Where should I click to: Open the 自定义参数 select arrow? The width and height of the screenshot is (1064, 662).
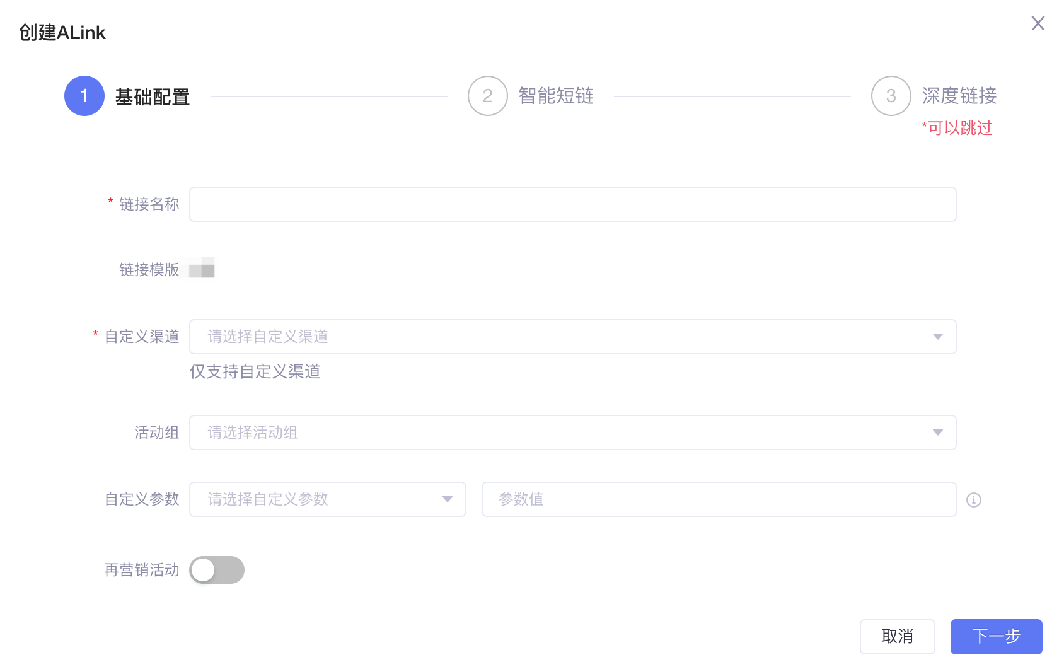(x=448, y=499)
